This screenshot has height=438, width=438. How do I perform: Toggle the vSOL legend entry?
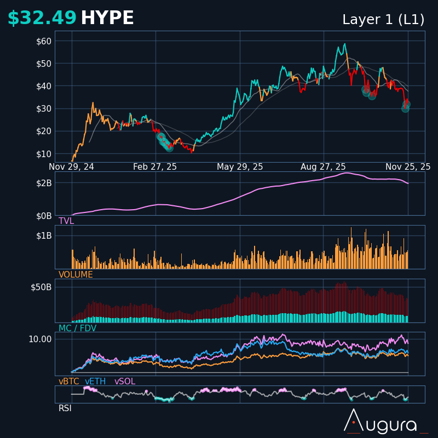(125, 382)
